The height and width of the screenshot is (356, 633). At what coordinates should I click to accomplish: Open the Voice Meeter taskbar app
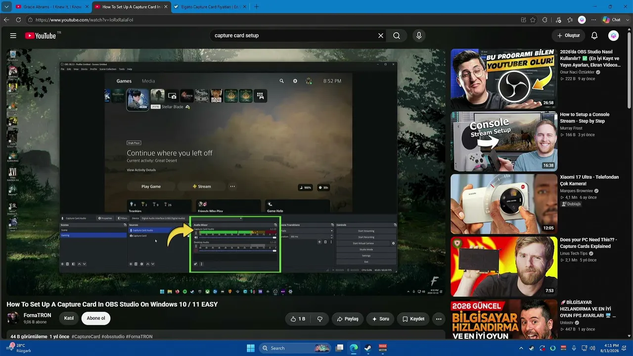pyautogui.click(x=383, y=348)
